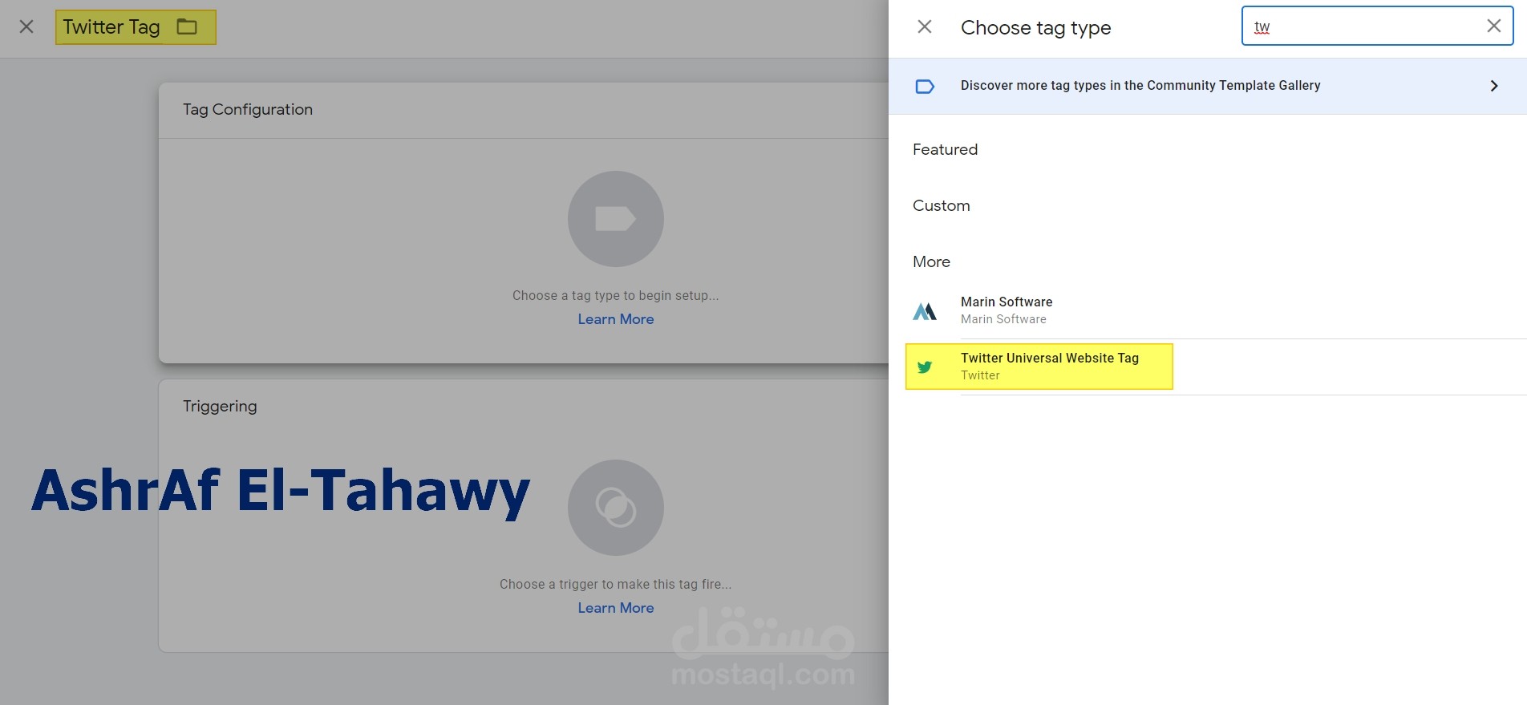Click the Featured section label

pyautogui.click(x=945, y=149)
